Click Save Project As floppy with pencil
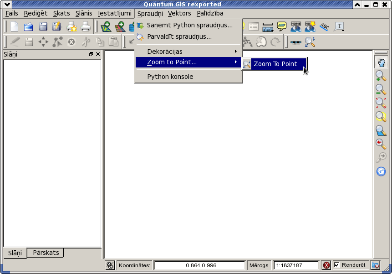The image size is (392, 274). (57, 26)
